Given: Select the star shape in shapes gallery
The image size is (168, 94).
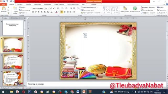Looking at the screenshot, I should (117, 13).
